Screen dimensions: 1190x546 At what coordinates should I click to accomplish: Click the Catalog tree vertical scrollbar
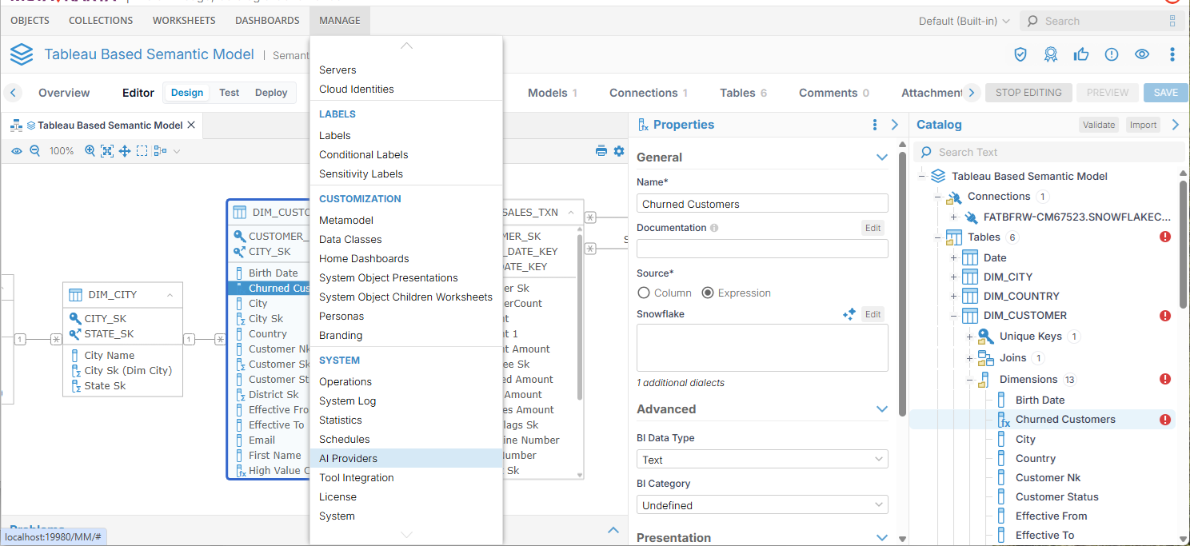(1184, 240)
